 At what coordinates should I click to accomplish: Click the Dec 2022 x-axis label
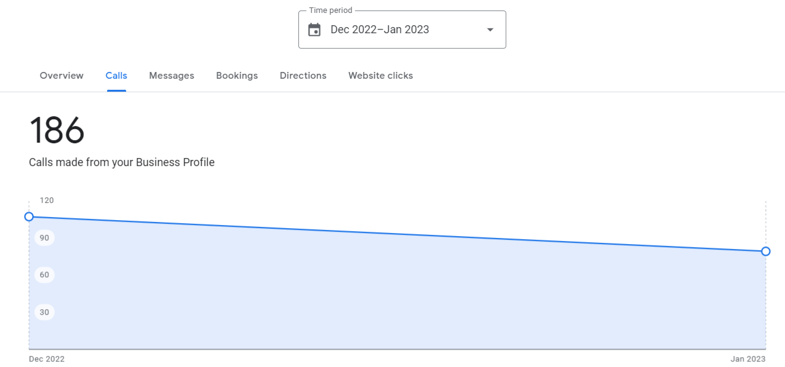pyautogui.click(x=47, y=359)
